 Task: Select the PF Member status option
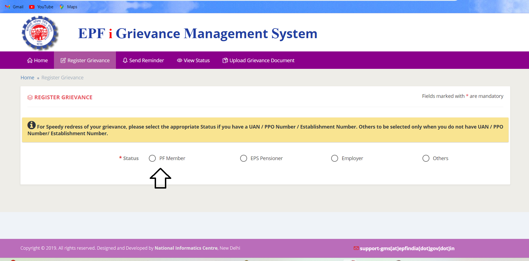click(152, 158)
